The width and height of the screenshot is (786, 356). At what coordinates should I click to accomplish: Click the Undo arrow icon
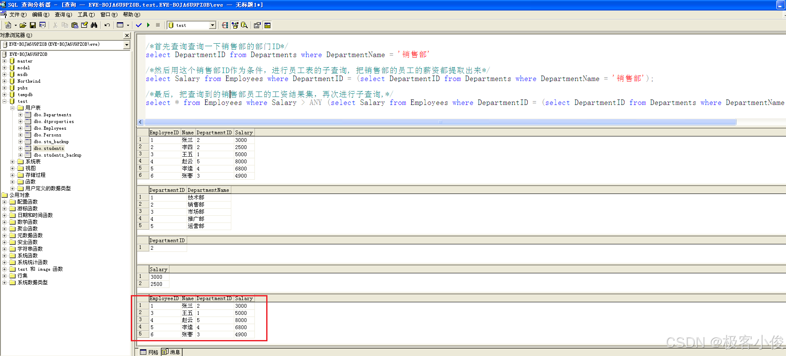107,25
